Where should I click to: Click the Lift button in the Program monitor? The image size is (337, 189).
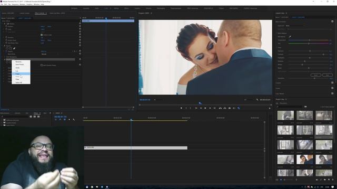[220, 108]
